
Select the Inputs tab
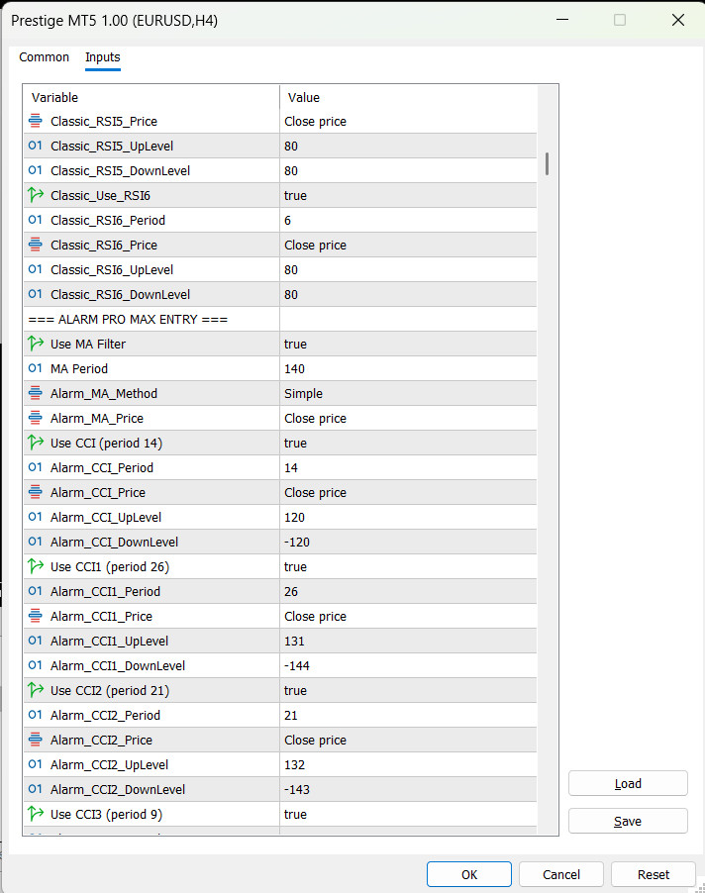tap(103, 57)
